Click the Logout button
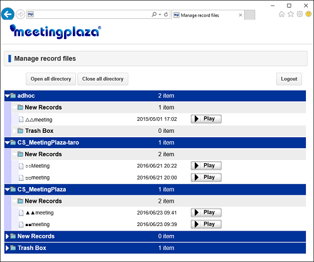 click(289, 79)
